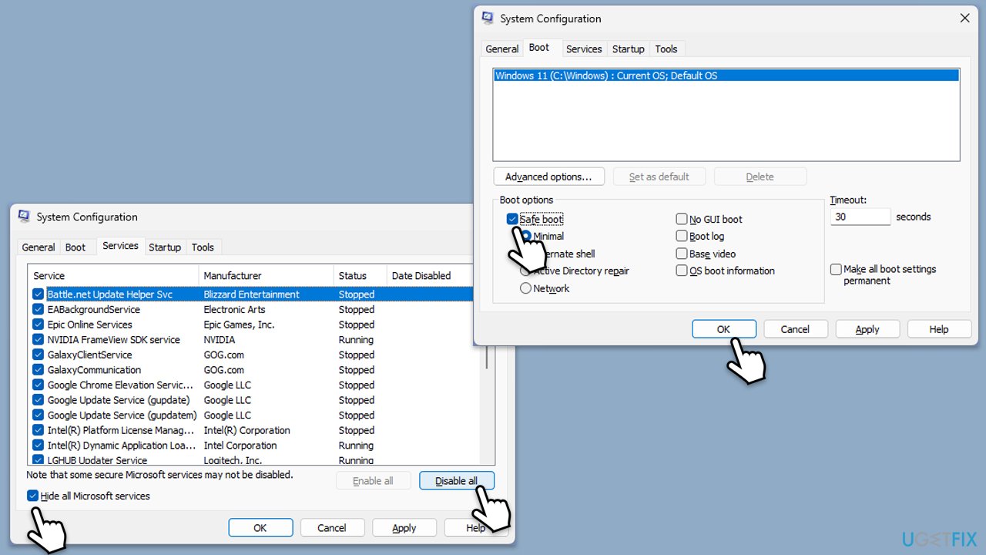The width and height of the screenshot is (986, 555).
Task: Click the System Configuration icon in Boot window title bar
Action: pyautogui.click(x=488, y=18)
